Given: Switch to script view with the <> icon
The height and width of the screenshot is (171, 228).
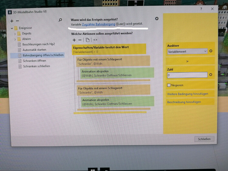Looking at the screenshot, I should point(95,40).
